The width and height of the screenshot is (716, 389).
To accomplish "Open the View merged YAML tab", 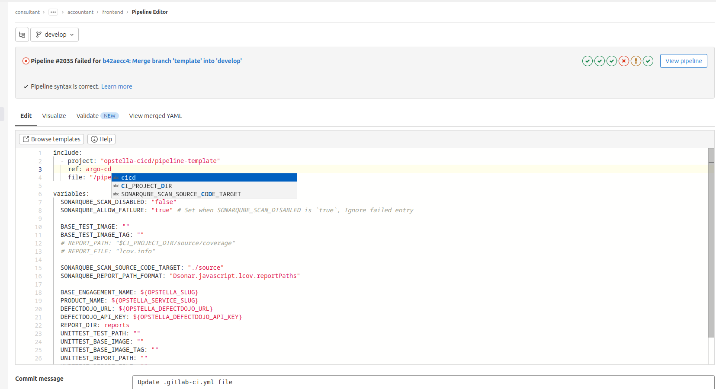I will (x=155, y=116).
